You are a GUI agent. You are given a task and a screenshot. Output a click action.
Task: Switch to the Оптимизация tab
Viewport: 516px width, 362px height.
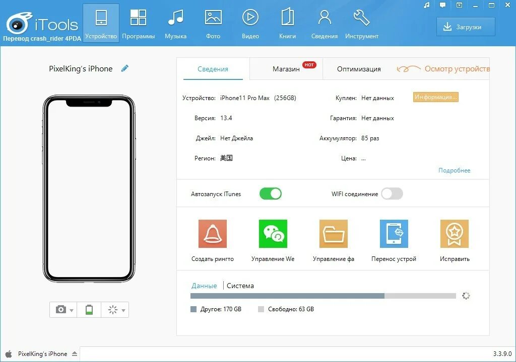coord(359,69)
